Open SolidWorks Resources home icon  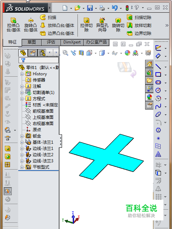pyautogui.click(x=149, y=64)
